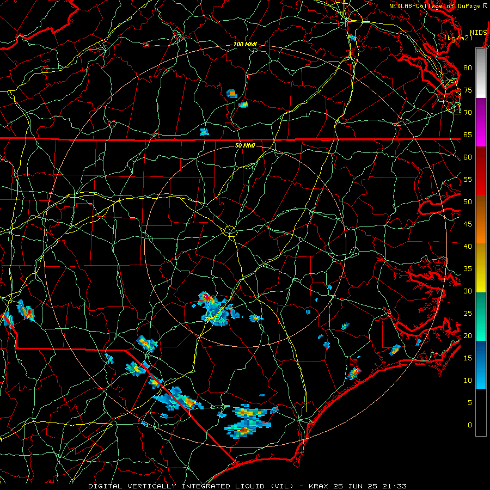Select the green segment of the color scale
This screenshot has width=490, height=490.
click(x=481, y=316)
